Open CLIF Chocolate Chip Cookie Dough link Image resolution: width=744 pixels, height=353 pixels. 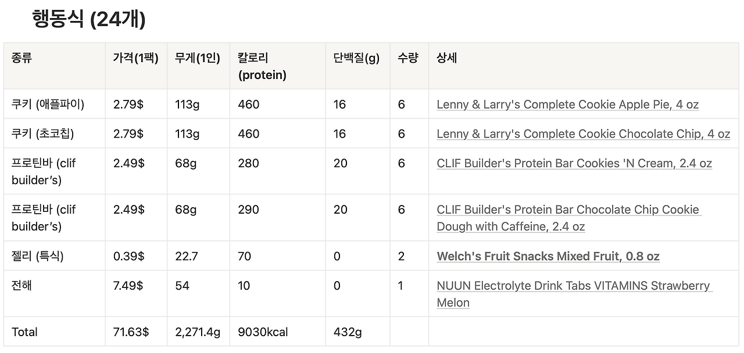click(569, 218)
